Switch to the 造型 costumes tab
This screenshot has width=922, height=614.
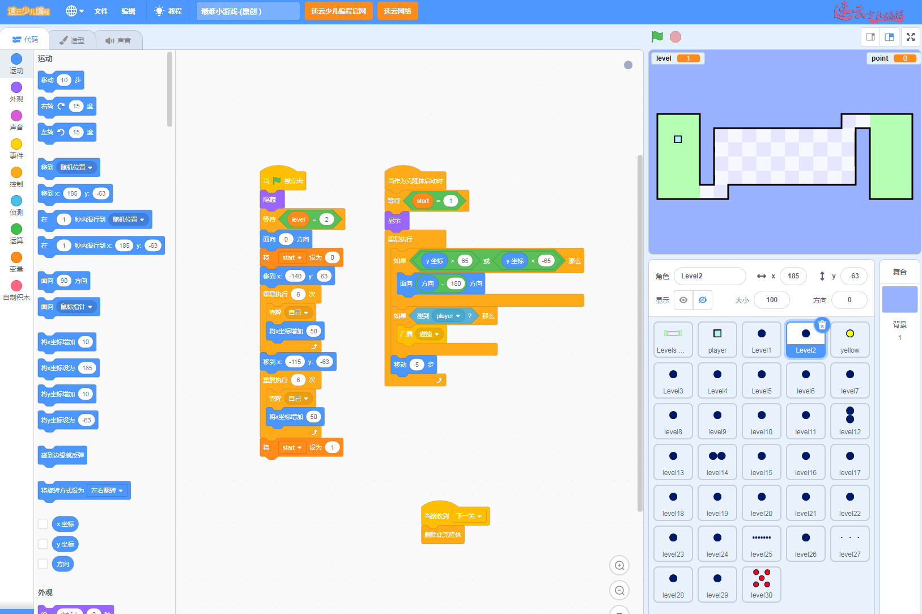pyautogui.click(x=72, y=40)
